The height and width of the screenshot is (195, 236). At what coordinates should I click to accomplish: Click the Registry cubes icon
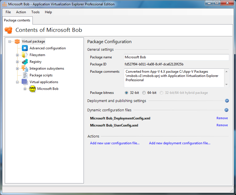coord(25,62)
